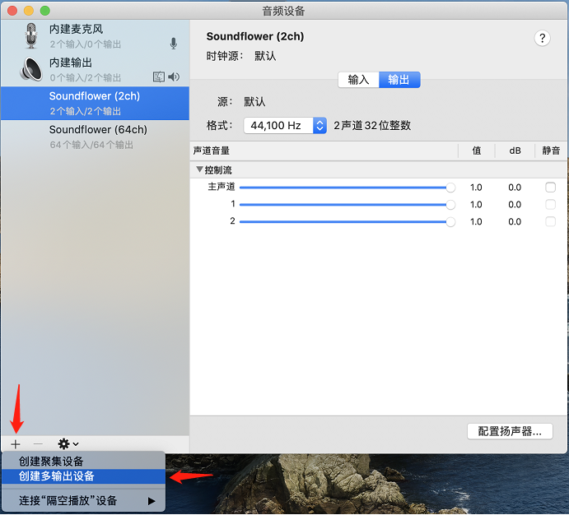This screenshot has height=515, width=569.
Task: Switch to the 输出 tab
Action: tap(399, 80)
